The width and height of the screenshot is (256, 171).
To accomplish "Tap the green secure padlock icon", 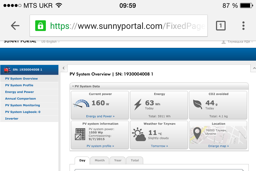I will (x=41, y=26).
